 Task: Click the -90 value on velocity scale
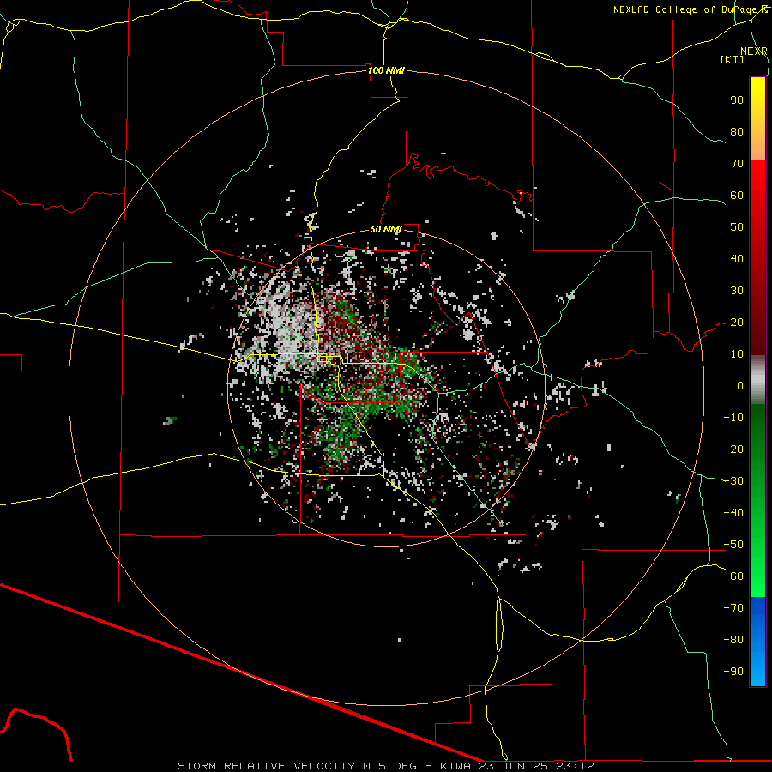click(733, 672)
